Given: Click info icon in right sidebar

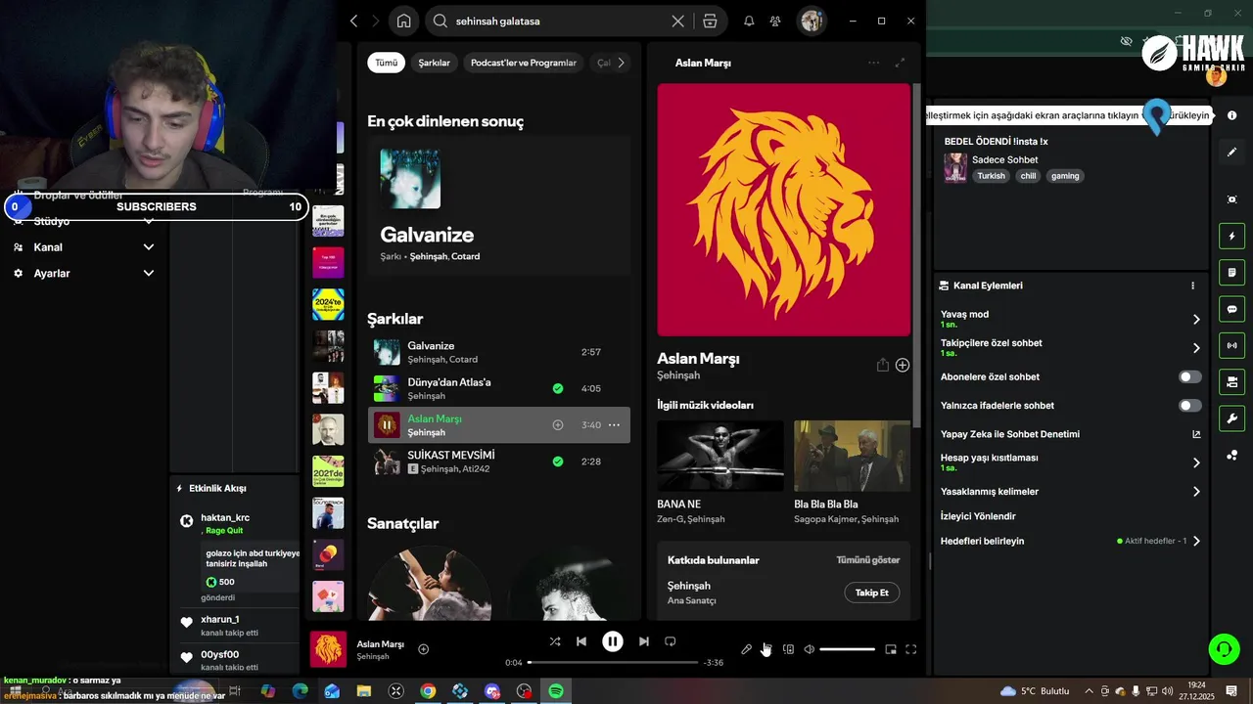Looking at the screenshot, I should click(1231, 115).
